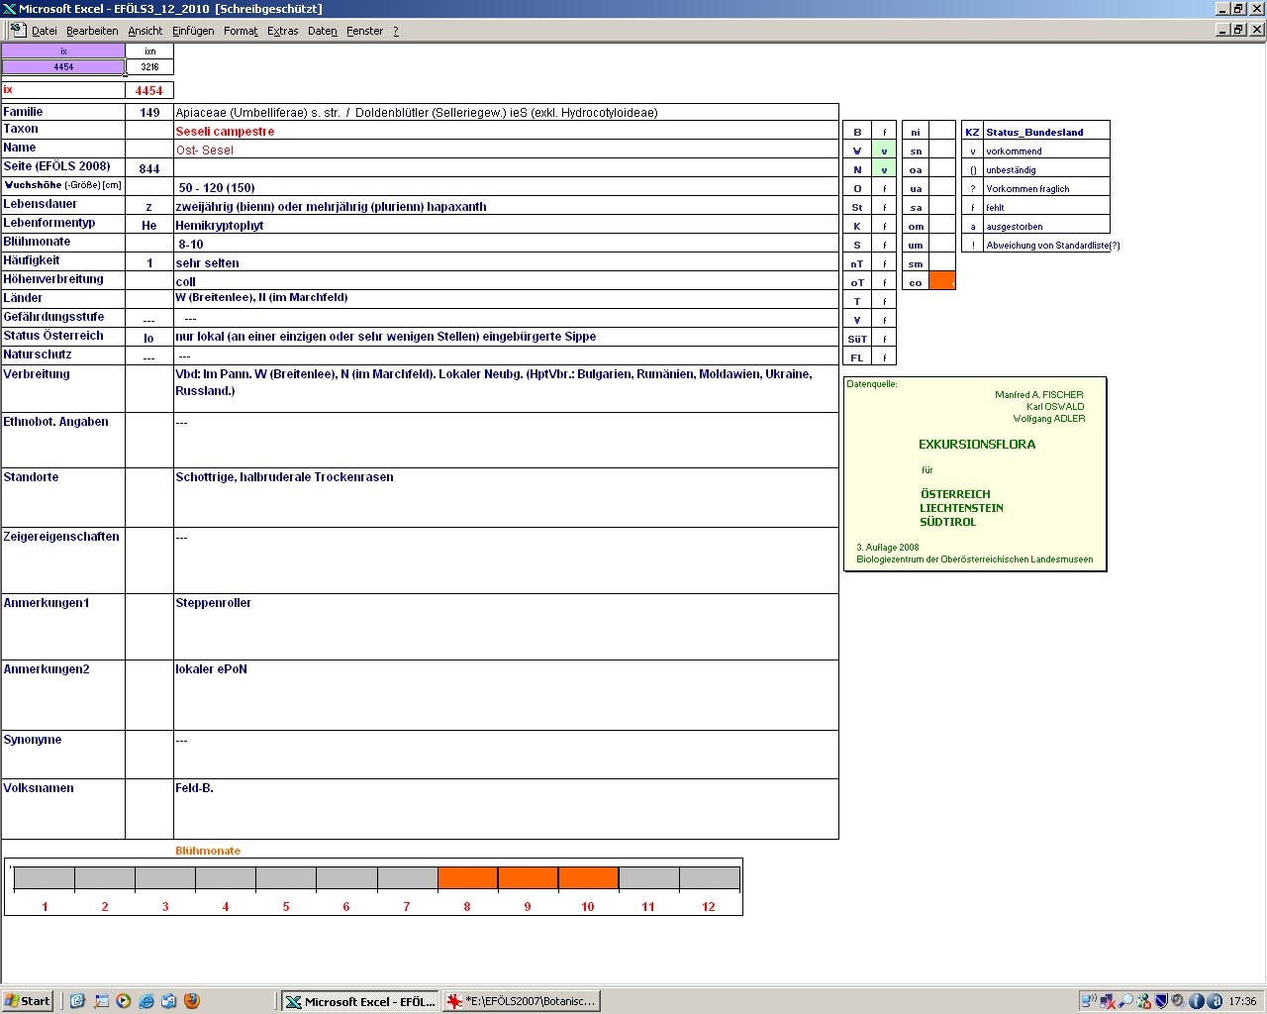The height and width of the screenshot is (1014, 1267).
Task: Select cell with value 3216
Action: click(x=149, y=67)
